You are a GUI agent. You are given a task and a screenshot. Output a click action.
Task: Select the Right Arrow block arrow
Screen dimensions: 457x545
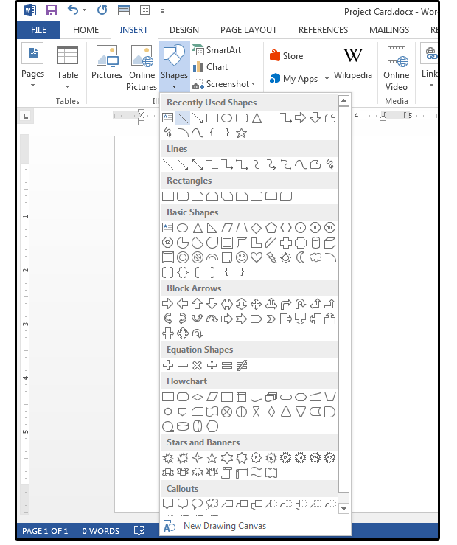(168, 304)
